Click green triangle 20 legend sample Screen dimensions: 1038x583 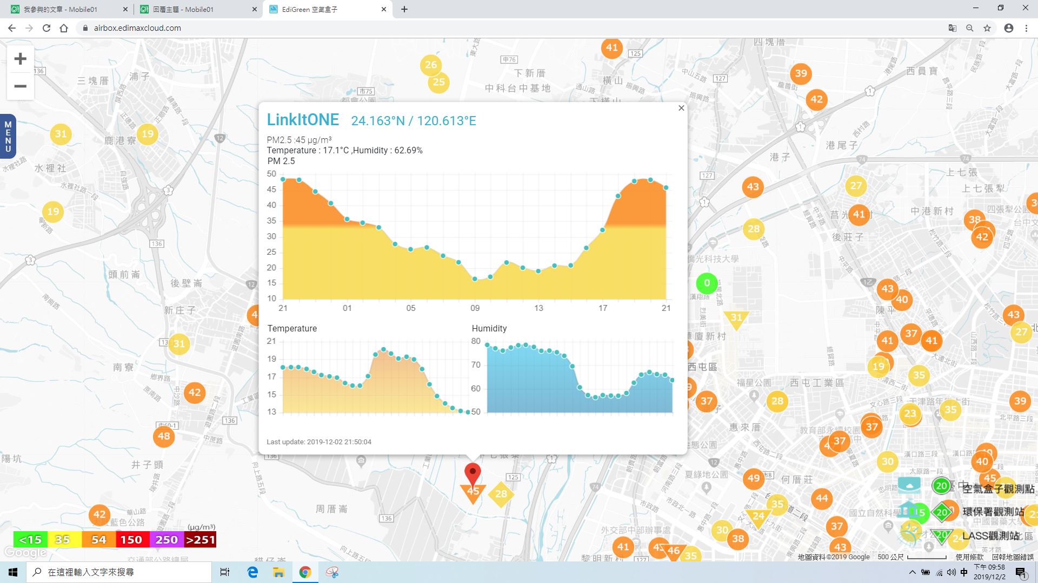pyautogui.click(x=941, y=535)
